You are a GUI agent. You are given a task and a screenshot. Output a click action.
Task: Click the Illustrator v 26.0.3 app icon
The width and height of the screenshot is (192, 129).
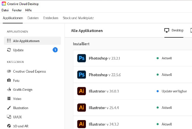[81, 91]
